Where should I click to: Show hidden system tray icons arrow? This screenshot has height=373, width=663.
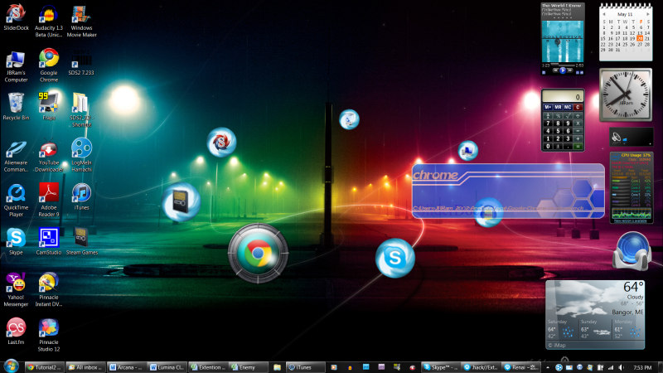pos(548,368)
